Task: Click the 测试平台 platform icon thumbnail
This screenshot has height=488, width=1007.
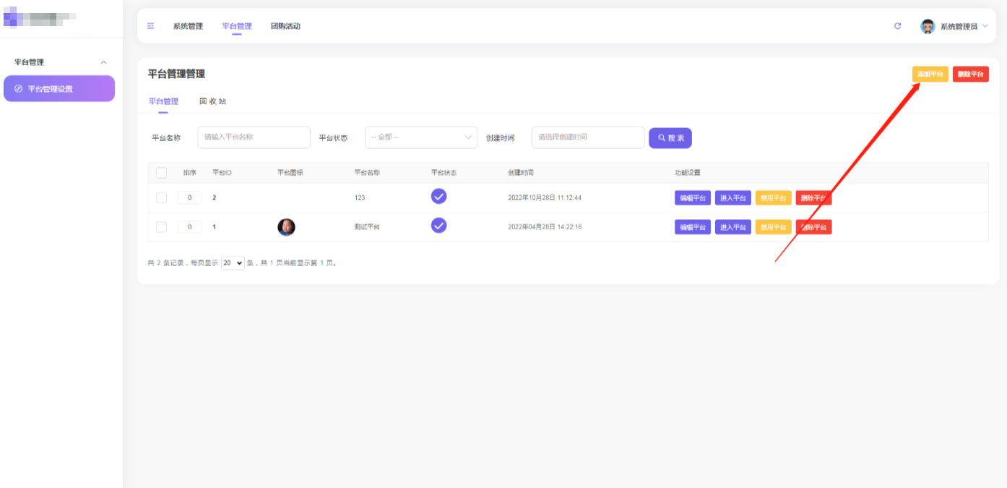Action: [286, 227]
